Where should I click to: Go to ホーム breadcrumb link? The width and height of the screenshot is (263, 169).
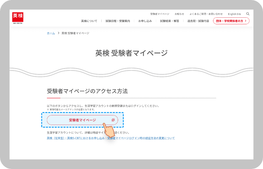51,33
